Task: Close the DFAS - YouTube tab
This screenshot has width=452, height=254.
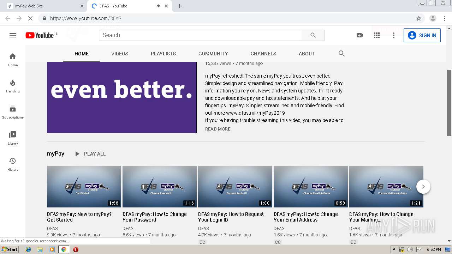Action: (x=166, y=6)
